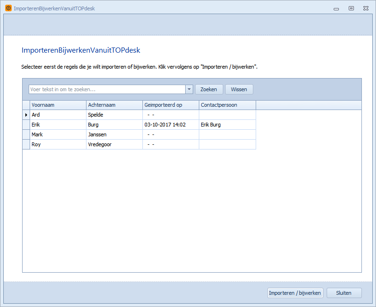The height and width of the screenshot is (307, 376).
Task: Minimize the ImporterenBijwerkenVanuitTOPdesk window
Action: [336, 8]
